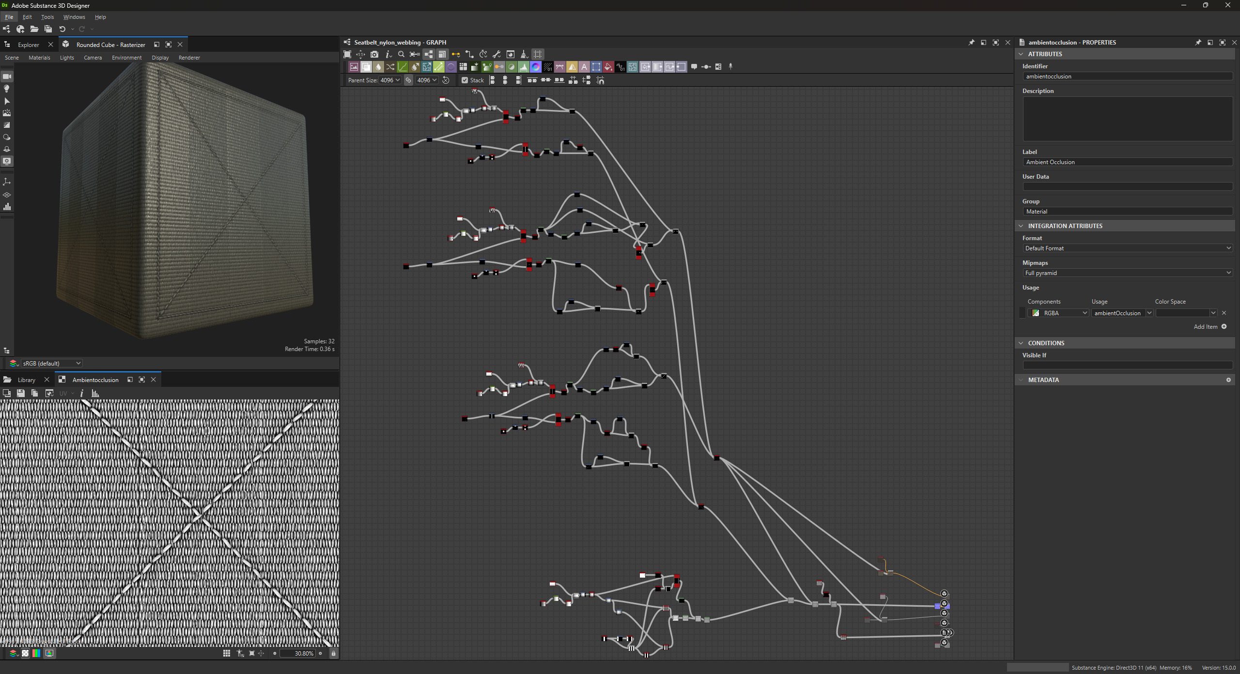Add metadata entry with plus button
This screenshot has height=674, width=1240.
tap(1228, 380)
